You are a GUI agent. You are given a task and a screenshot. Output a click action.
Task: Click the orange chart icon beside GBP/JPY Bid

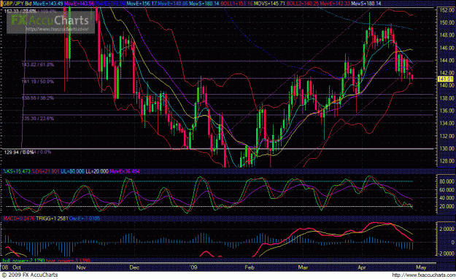tap(1, 4)
